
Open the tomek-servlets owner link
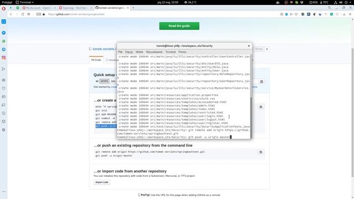point(103,49)
